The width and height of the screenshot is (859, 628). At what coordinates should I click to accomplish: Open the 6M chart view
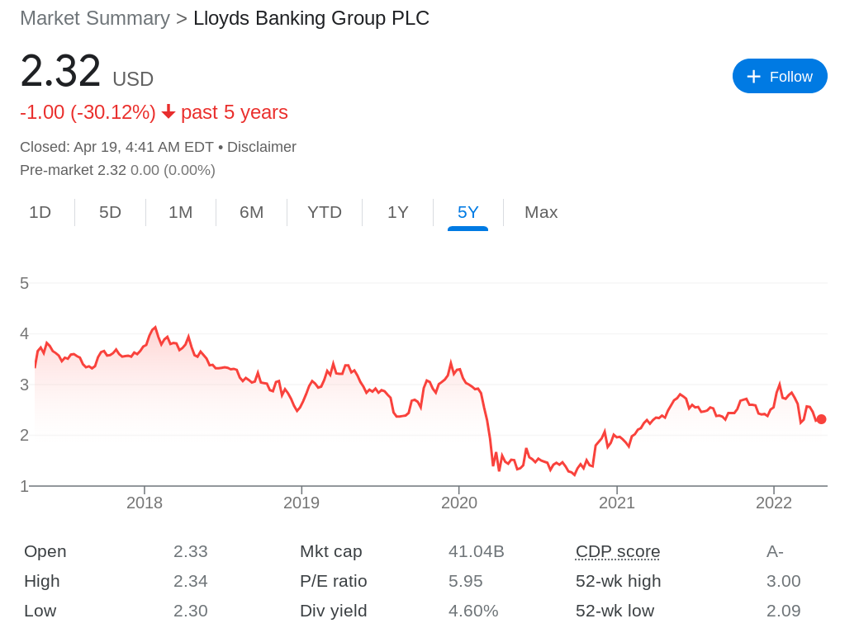[x=251, y=212]
